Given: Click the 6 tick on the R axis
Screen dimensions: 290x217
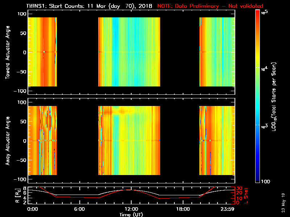Looking at the screenshot, I should pos(25,192).
